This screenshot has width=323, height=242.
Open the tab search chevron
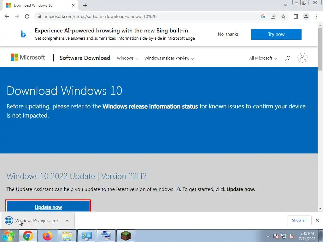tap(285, 5)
